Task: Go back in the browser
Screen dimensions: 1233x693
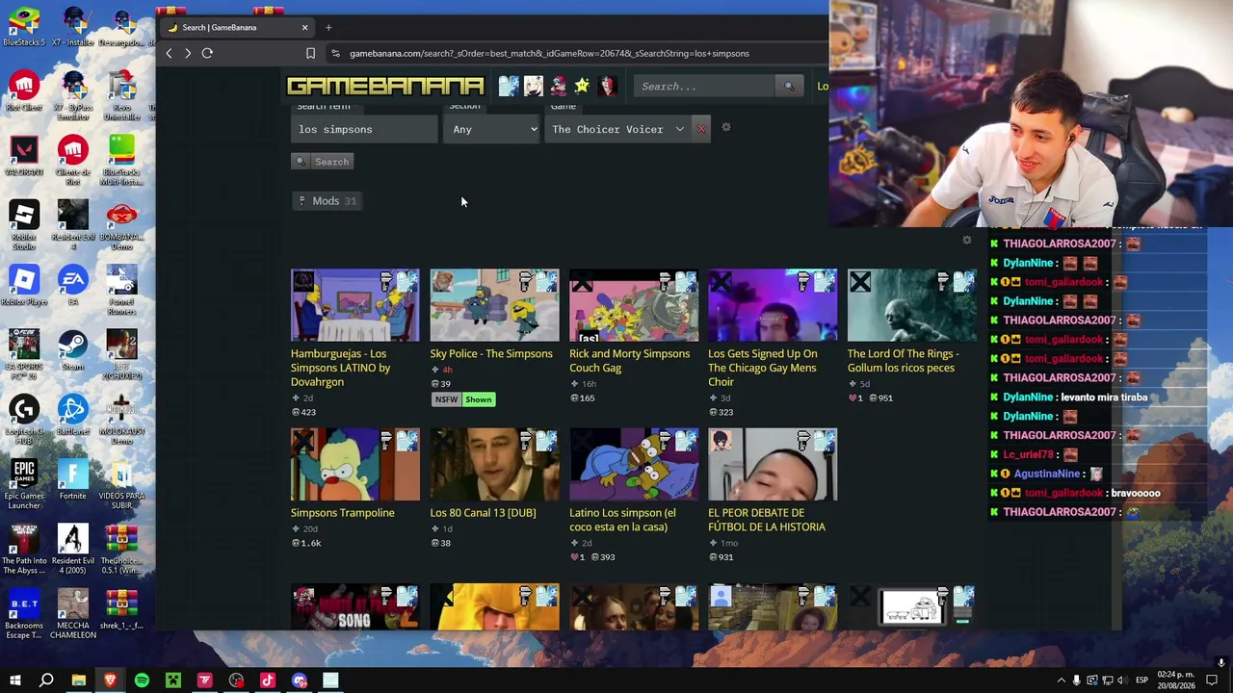Action: [x=169, y=53]
